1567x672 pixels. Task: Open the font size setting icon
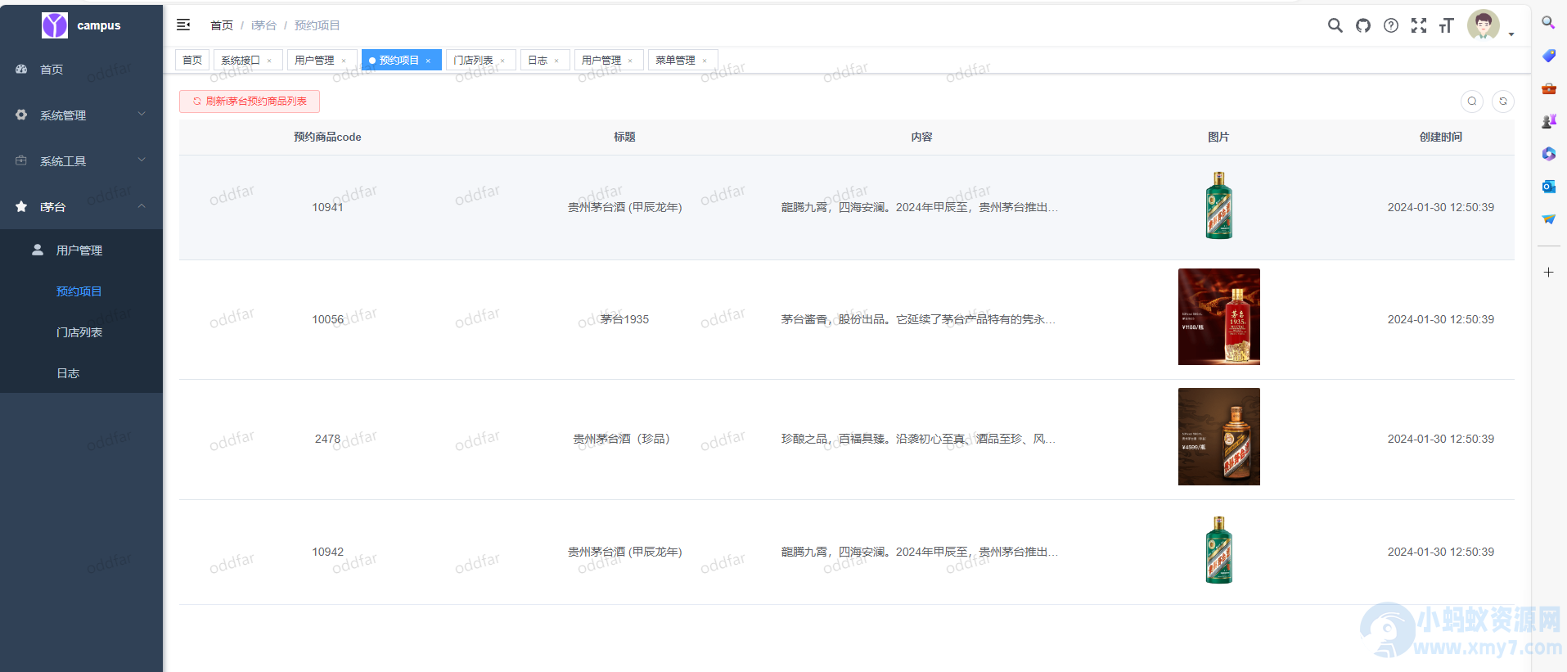pyautogui.click(x=1446, y=25)
